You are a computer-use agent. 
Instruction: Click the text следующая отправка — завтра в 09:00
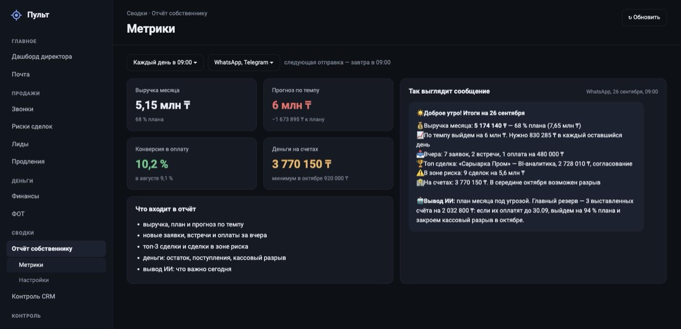pos(337,62)
